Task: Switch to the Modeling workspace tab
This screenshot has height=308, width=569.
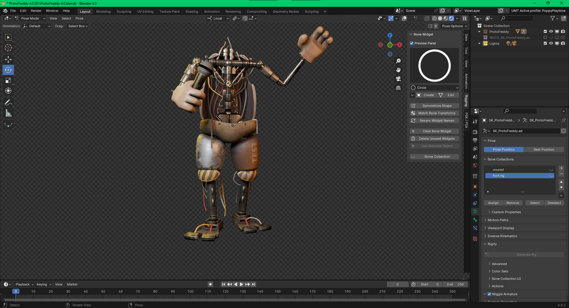Action: tap(104, 12)
